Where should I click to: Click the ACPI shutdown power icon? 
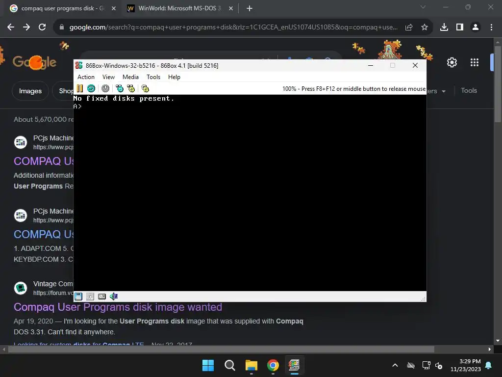[105, 88]
